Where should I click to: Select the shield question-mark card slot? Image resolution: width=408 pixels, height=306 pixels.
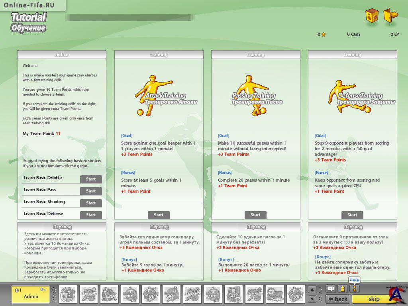point(67,294)
